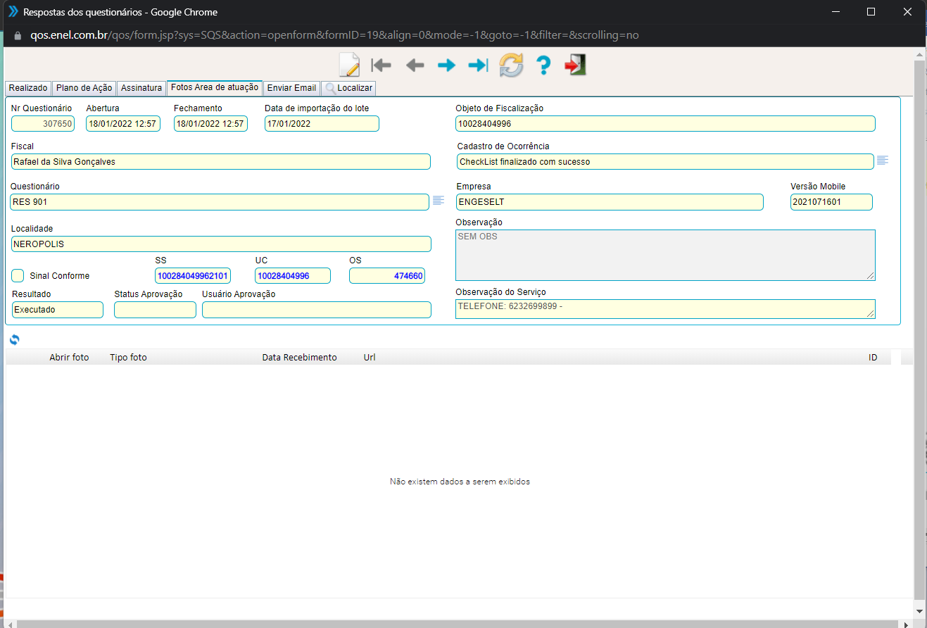This screenshot has width=927, height=628.
Task: Toggle the Sinal Conforme checkbox
Action: [x=18, y=275]
